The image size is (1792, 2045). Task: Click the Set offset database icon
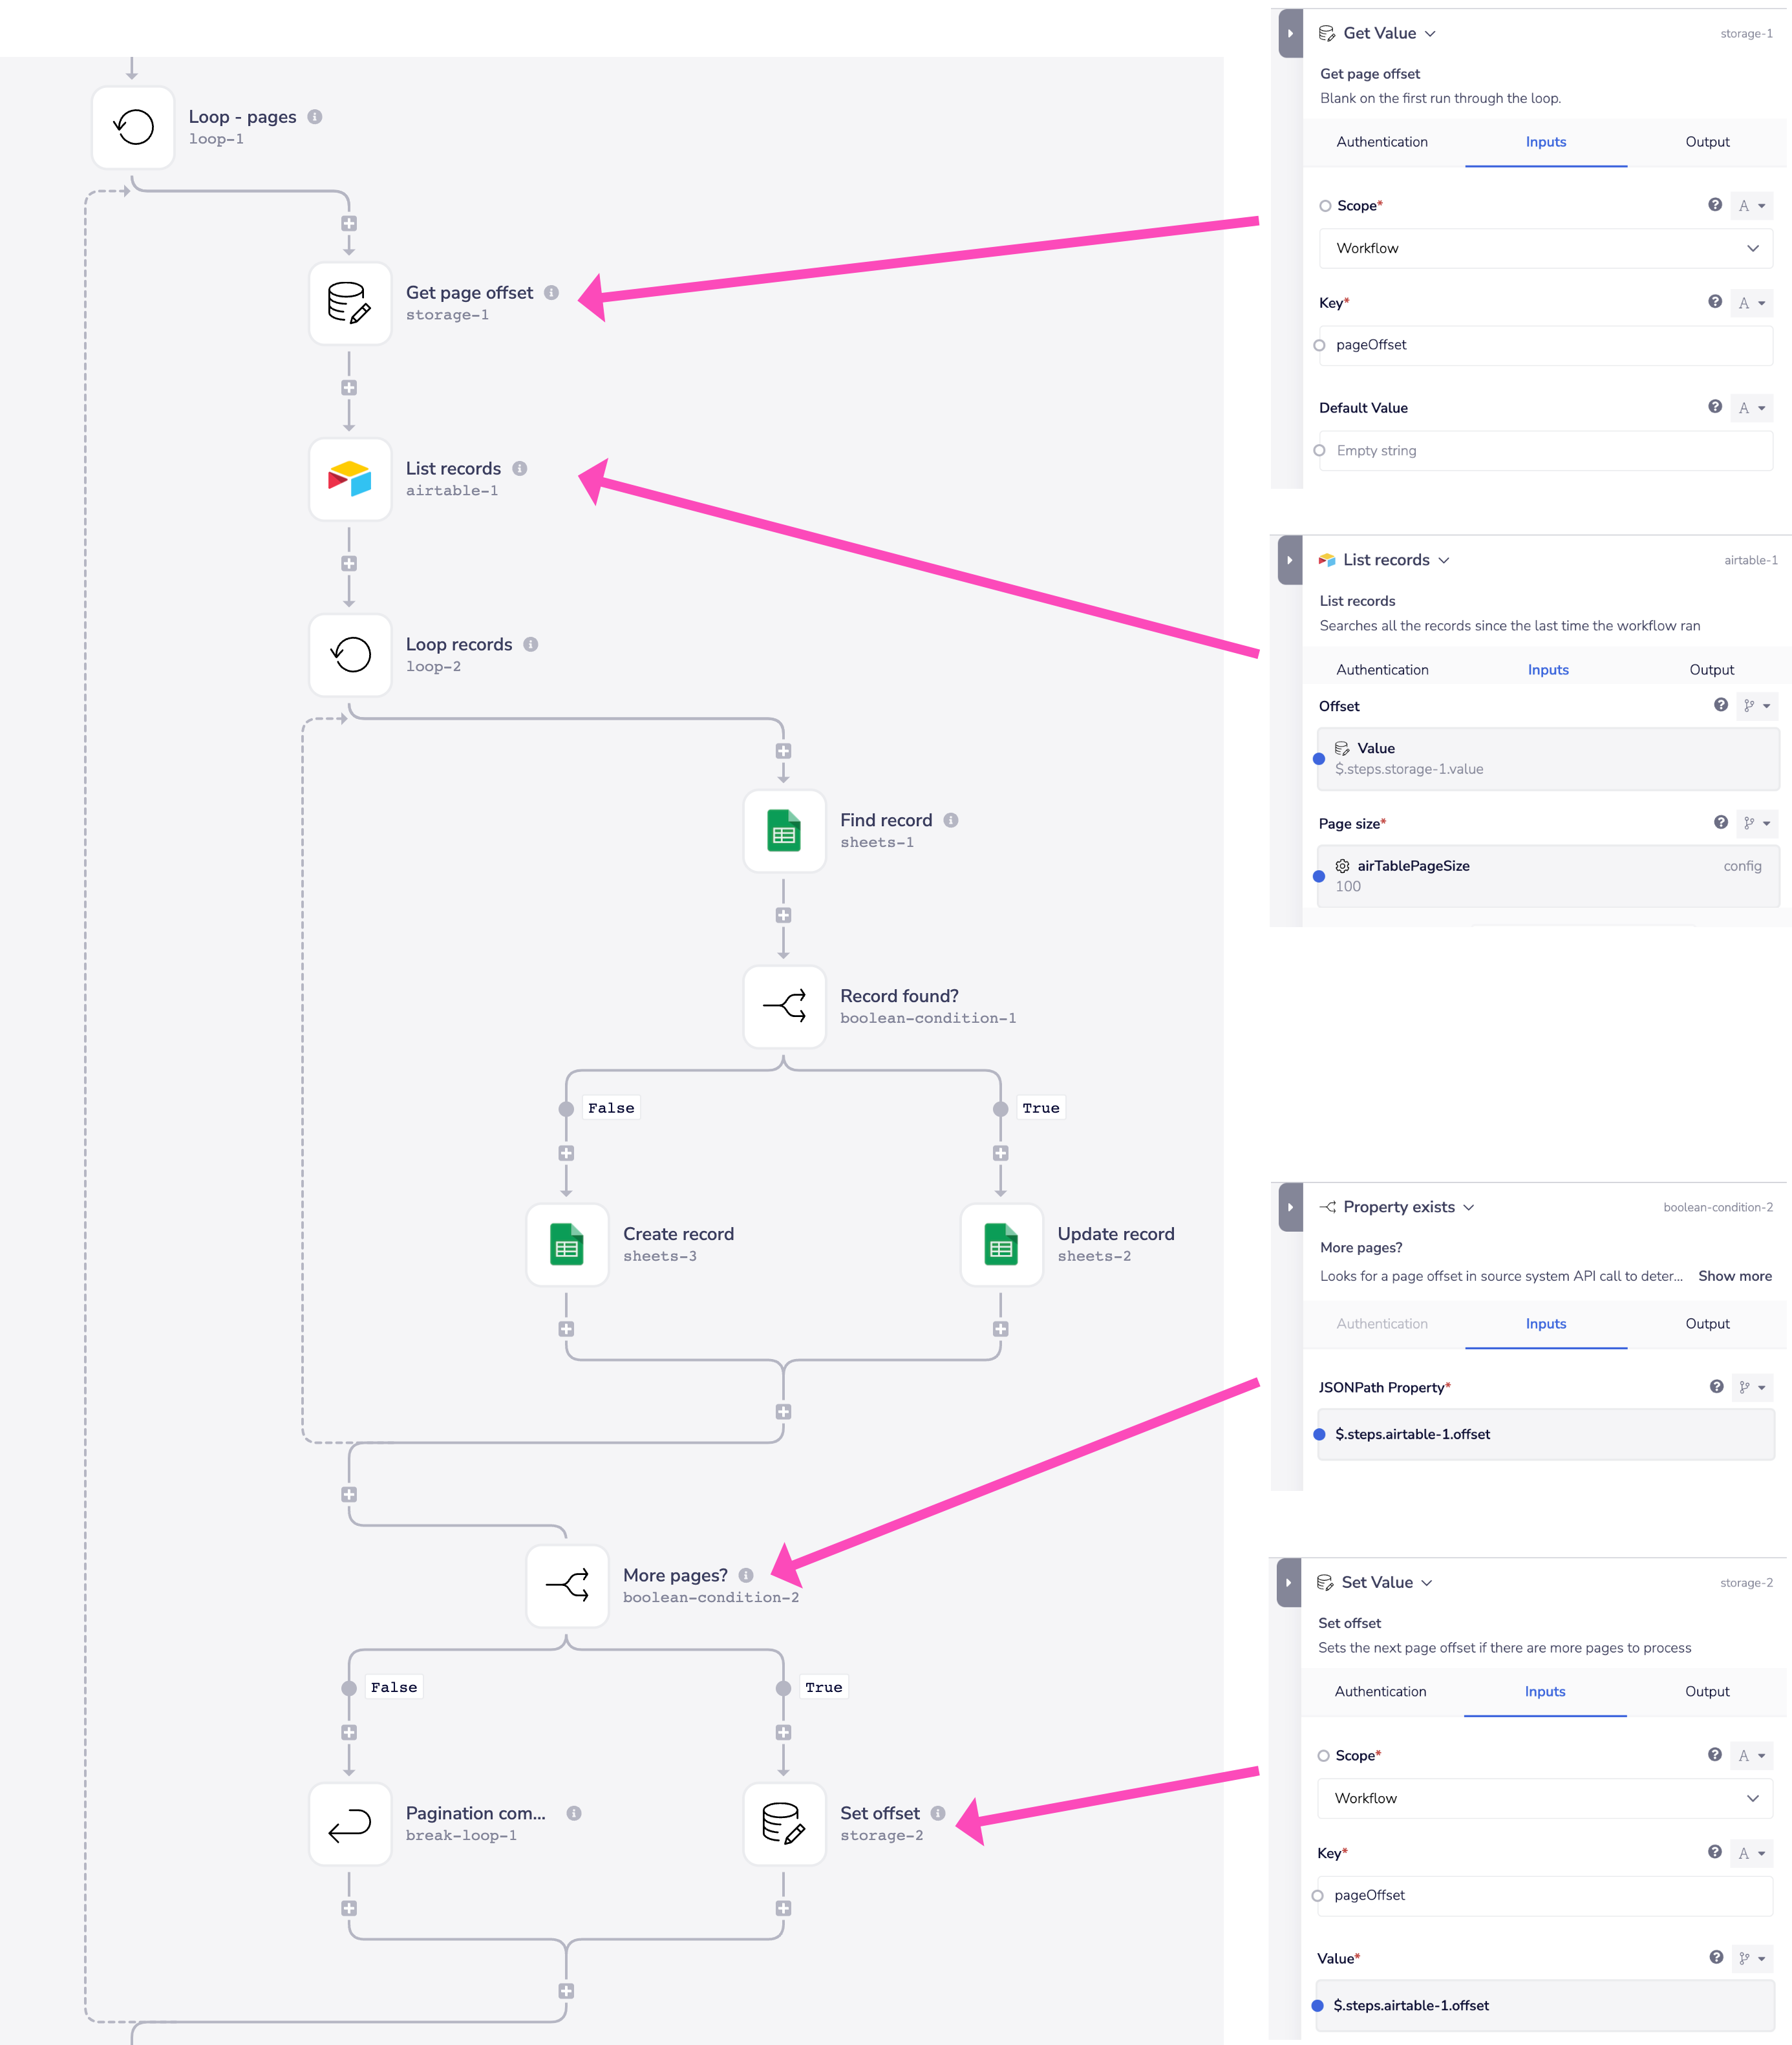tap(784, 1824)
